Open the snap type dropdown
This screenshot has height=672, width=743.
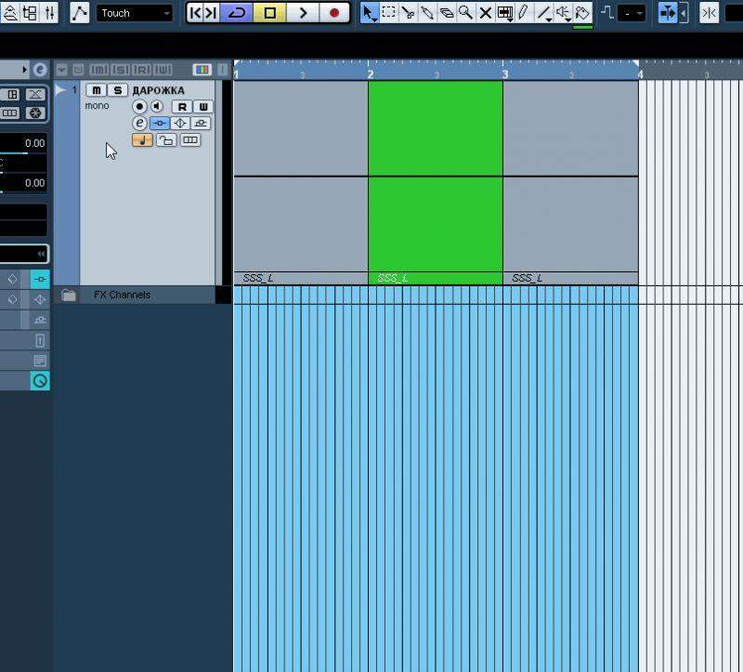click(x=633, y=13)
